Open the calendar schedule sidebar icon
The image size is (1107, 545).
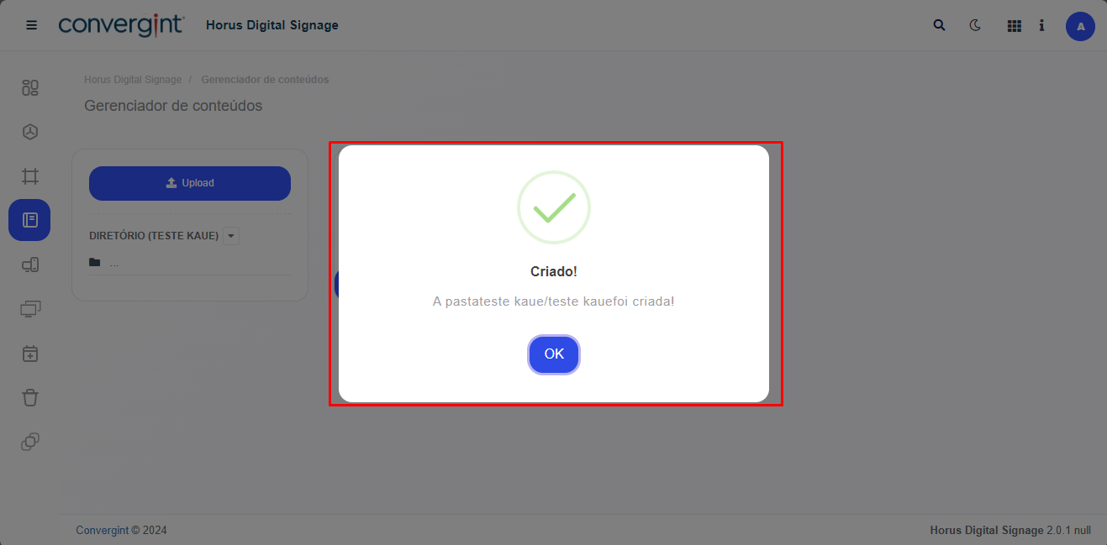point(30,354)
